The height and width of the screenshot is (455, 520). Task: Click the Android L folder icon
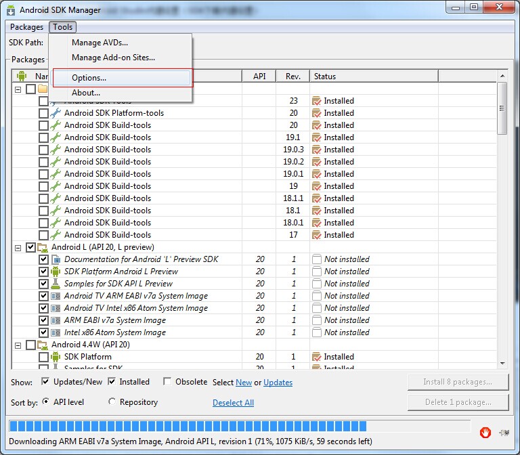point(42,247)
